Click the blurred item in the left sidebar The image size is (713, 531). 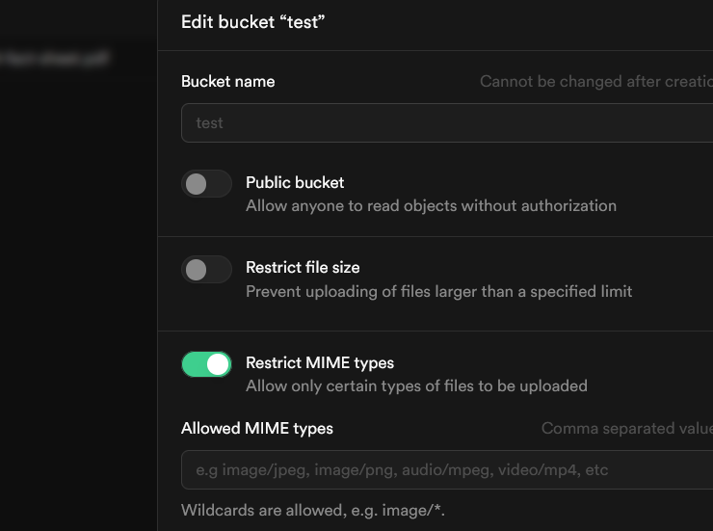click(x=56, y=58)
